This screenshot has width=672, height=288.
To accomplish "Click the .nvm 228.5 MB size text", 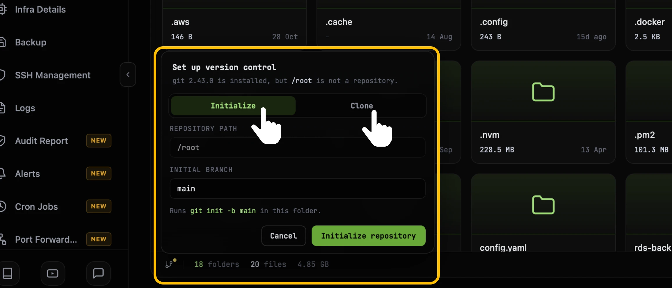I will [x=497, y=150].
